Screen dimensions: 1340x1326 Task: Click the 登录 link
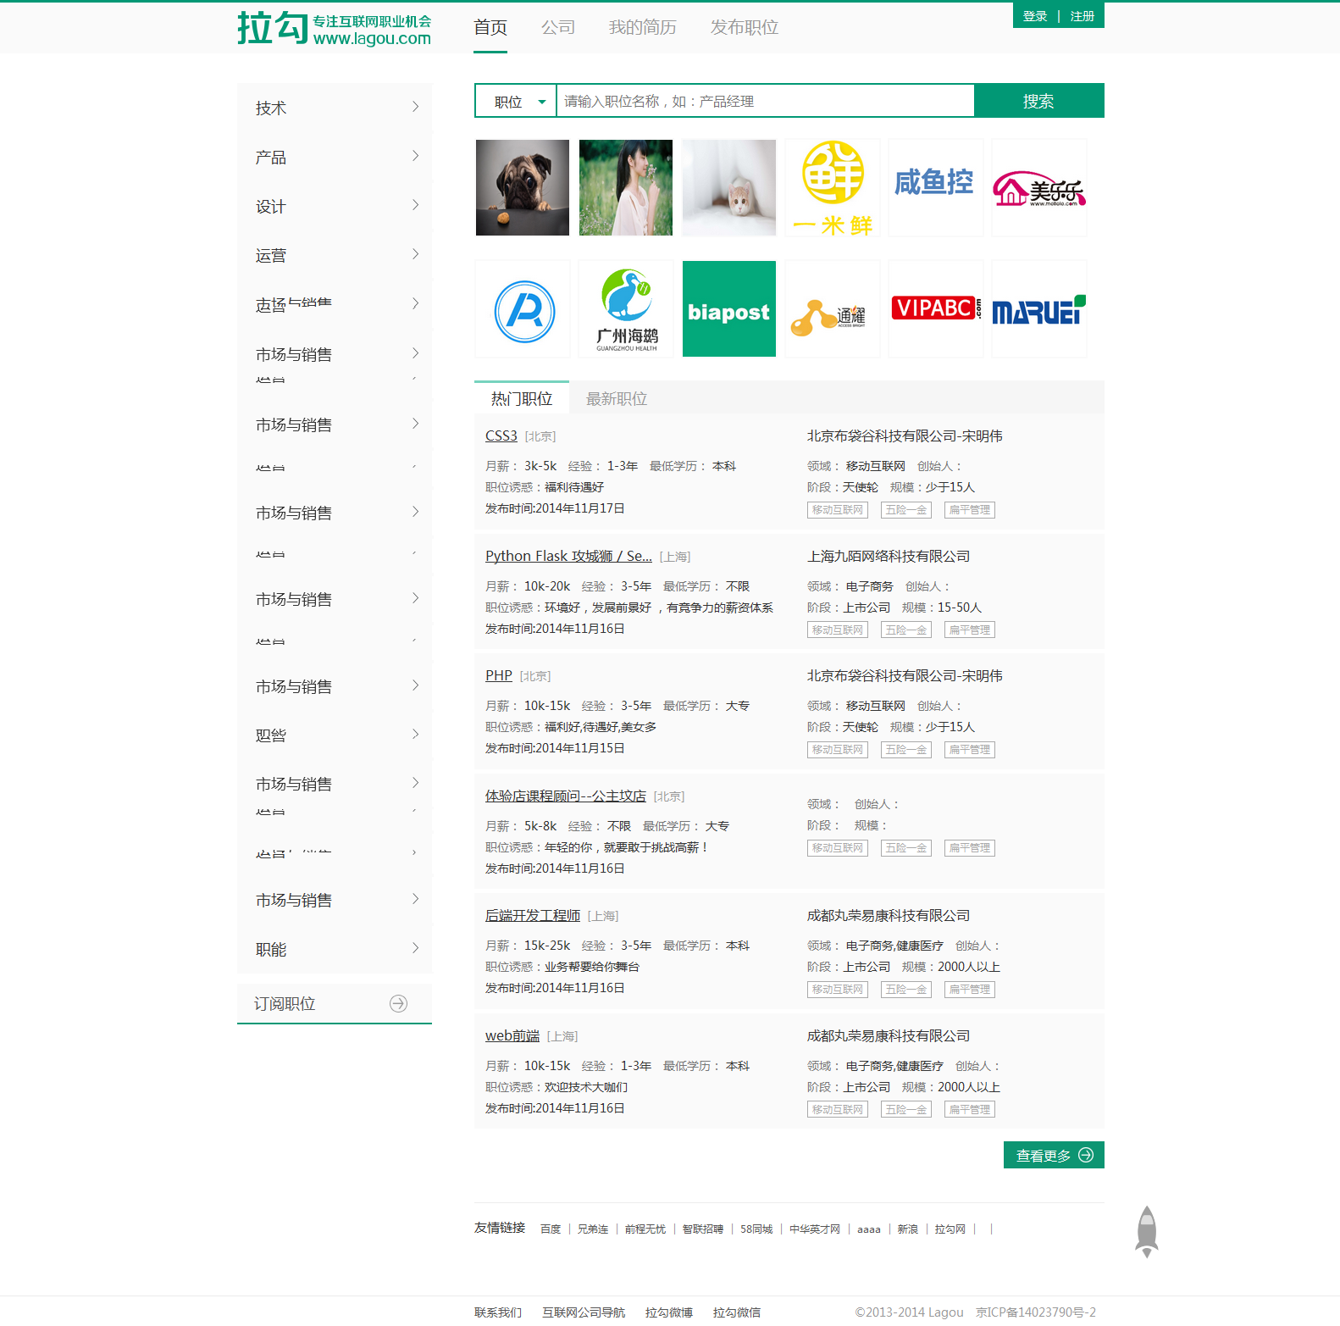coord(1035,16)
